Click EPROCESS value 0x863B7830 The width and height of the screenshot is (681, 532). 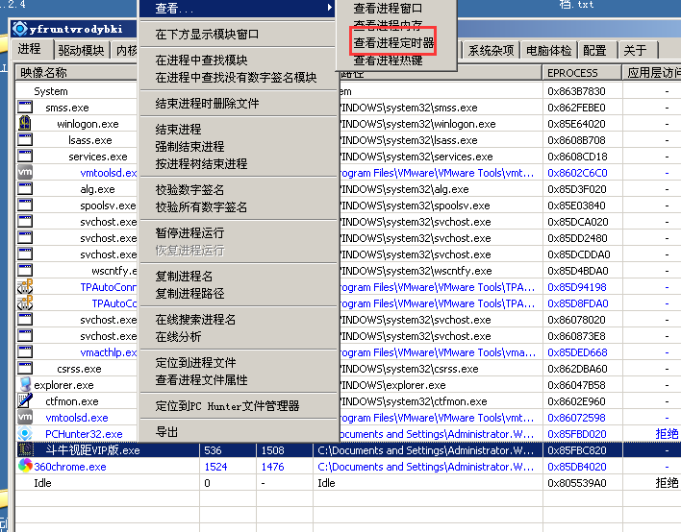(x=576, y=91)
